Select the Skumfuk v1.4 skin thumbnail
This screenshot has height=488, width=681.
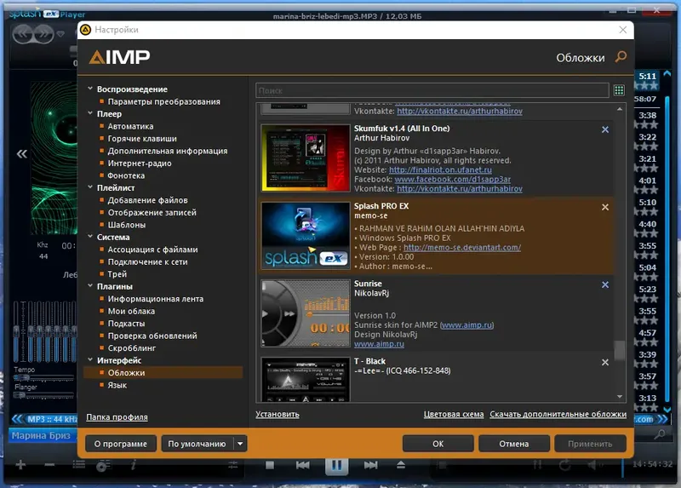click(306, 158)
